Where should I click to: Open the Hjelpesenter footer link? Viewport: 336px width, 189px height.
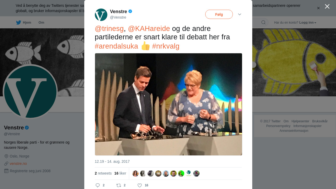pyautogui.click(x=300, y=121)
